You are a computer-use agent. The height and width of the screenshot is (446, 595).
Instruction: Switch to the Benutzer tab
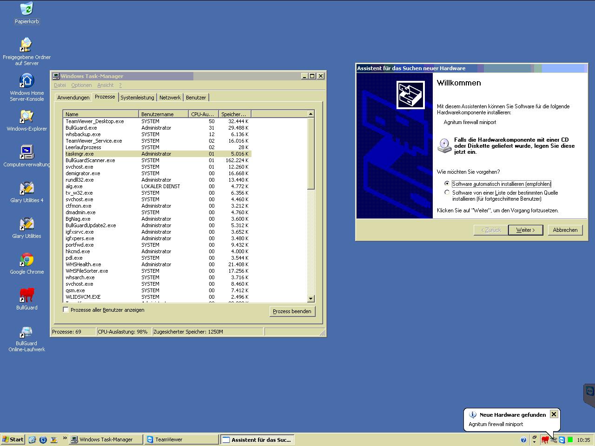coord(196,98)
